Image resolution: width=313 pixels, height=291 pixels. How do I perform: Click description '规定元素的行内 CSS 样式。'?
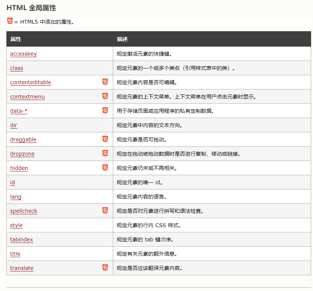click(149, 225)
